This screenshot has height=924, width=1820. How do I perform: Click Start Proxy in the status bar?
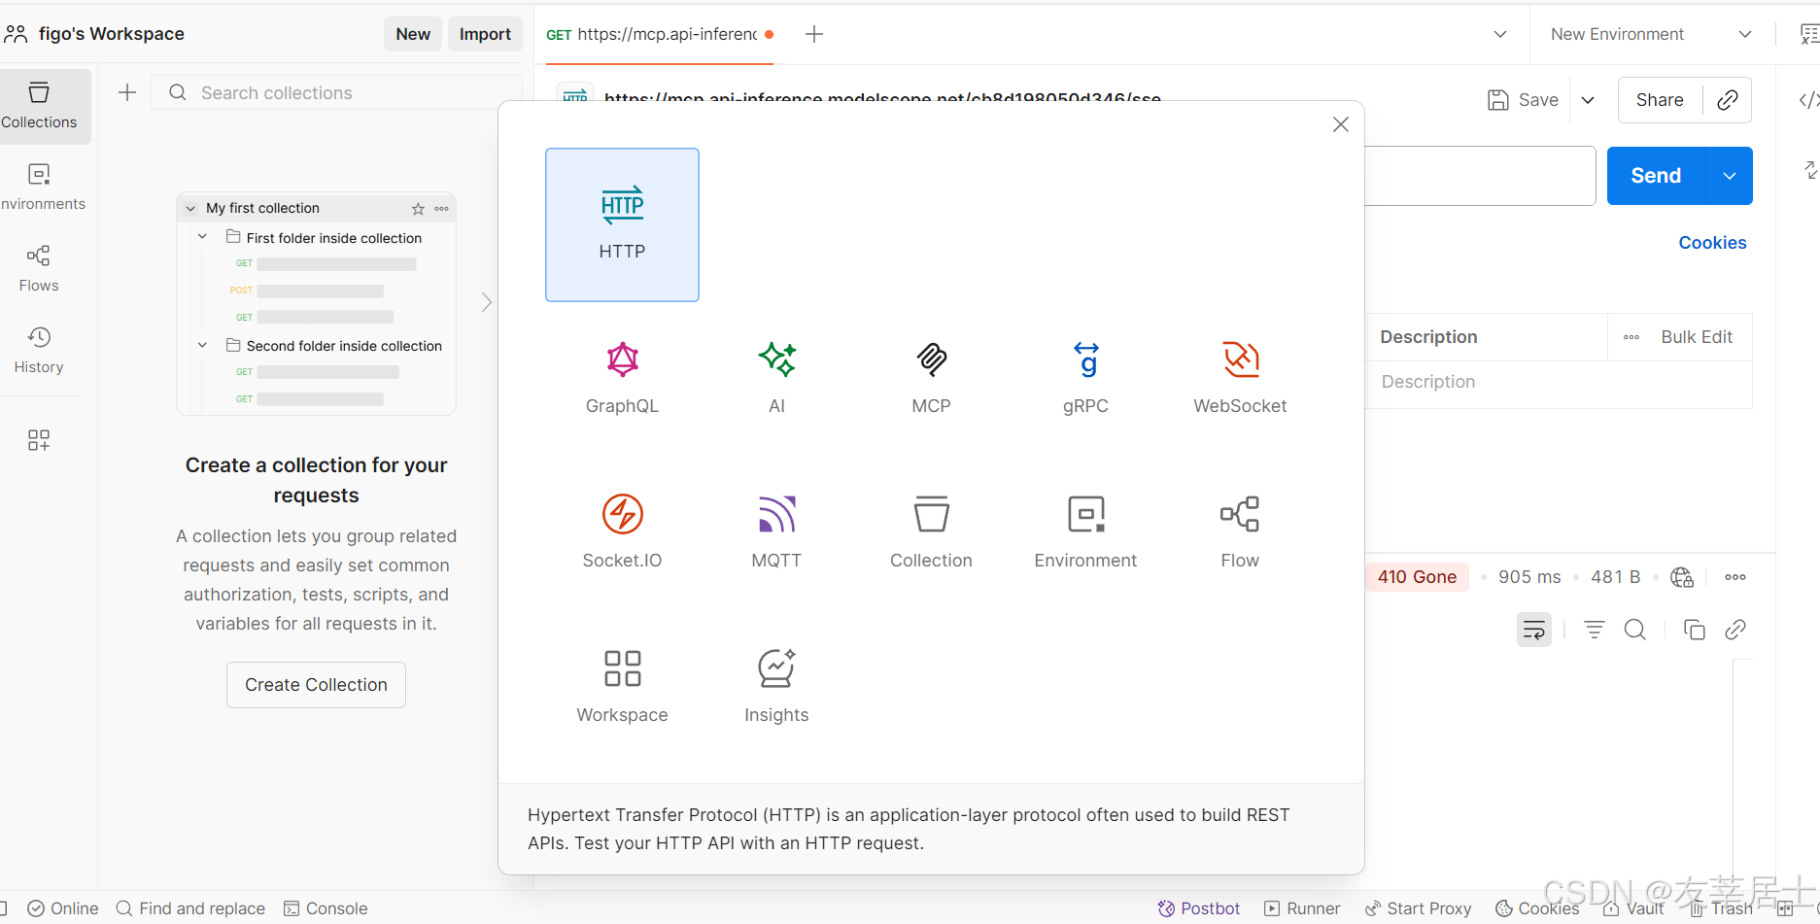tap(1419, 908)
